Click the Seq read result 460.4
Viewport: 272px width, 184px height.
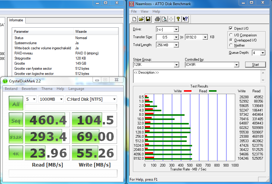tap(47, 120)
